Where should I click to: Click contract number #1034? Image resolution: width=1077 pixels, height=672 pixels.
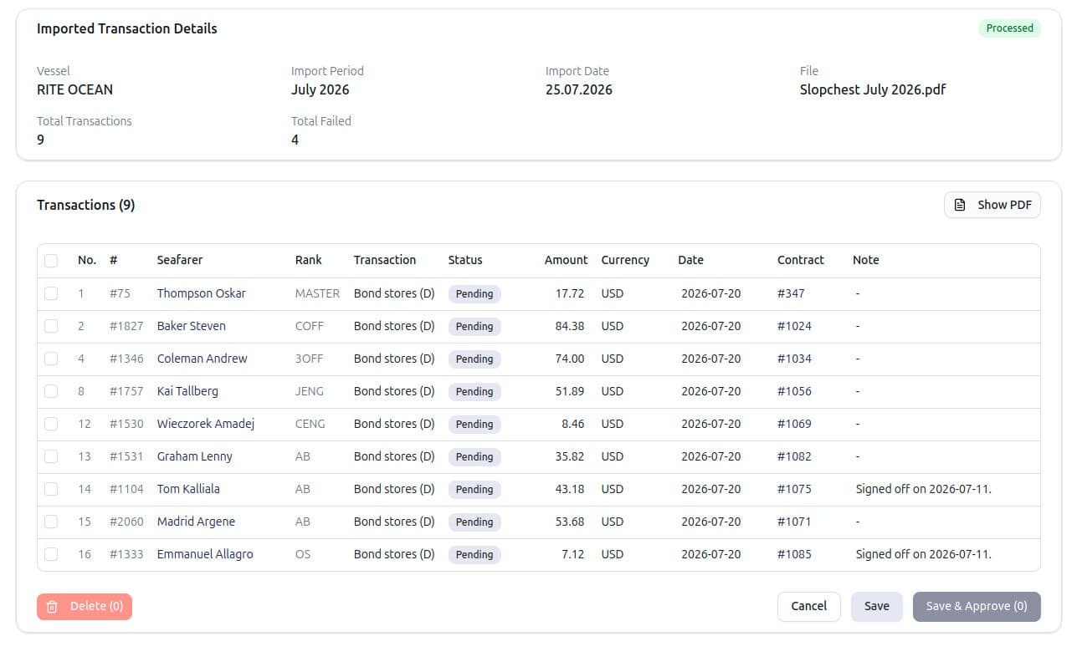pyautogui.click(x=794, y=359)
